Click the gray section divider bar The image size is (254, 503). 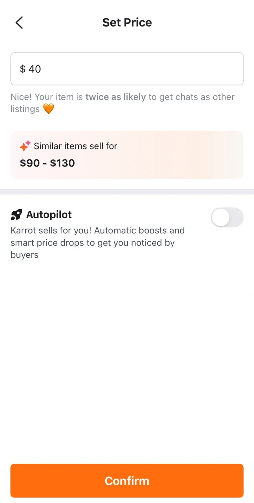click(x=127, y=192)
